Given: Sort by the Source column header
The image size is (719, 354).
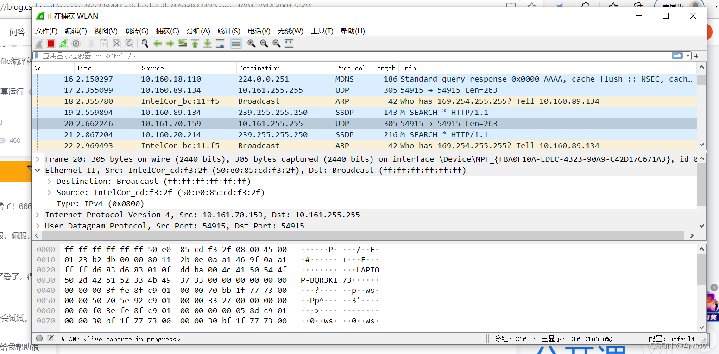Looking at the screenshot, I should [188, 68].
